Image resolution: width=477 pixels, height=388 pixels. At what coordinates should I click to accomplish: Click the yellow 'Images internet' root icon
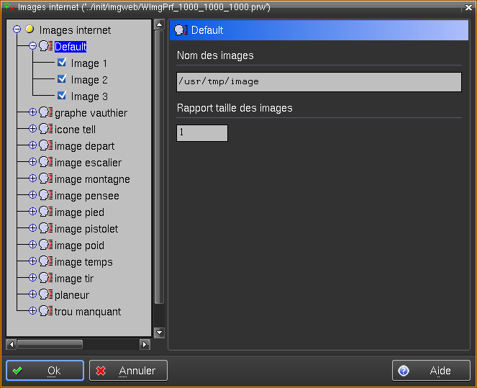click(29, 30)
